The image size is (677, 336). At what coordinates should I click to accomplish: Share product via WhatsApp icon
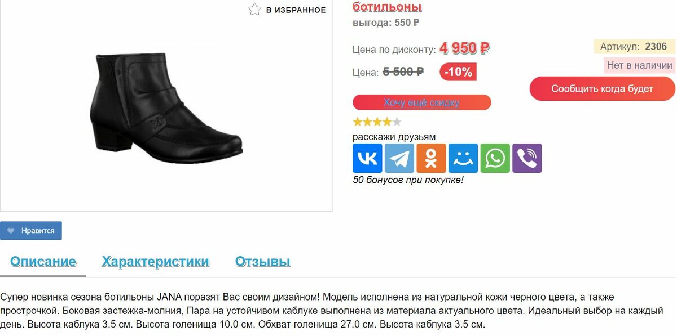(x=495, y=158)
